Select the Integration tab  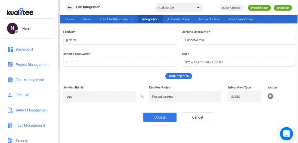click(150, 19)
